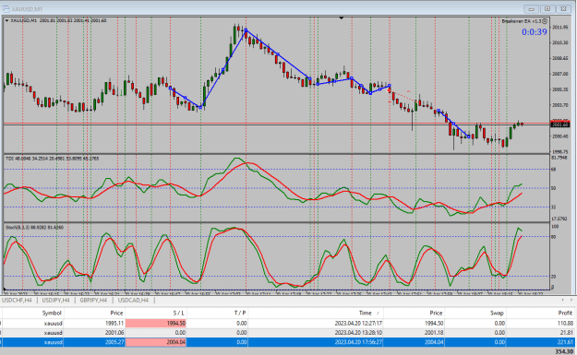Click the chart shift marker triangle at top
This screenshot has width=577, height=355.
click(x=341, y=18)
